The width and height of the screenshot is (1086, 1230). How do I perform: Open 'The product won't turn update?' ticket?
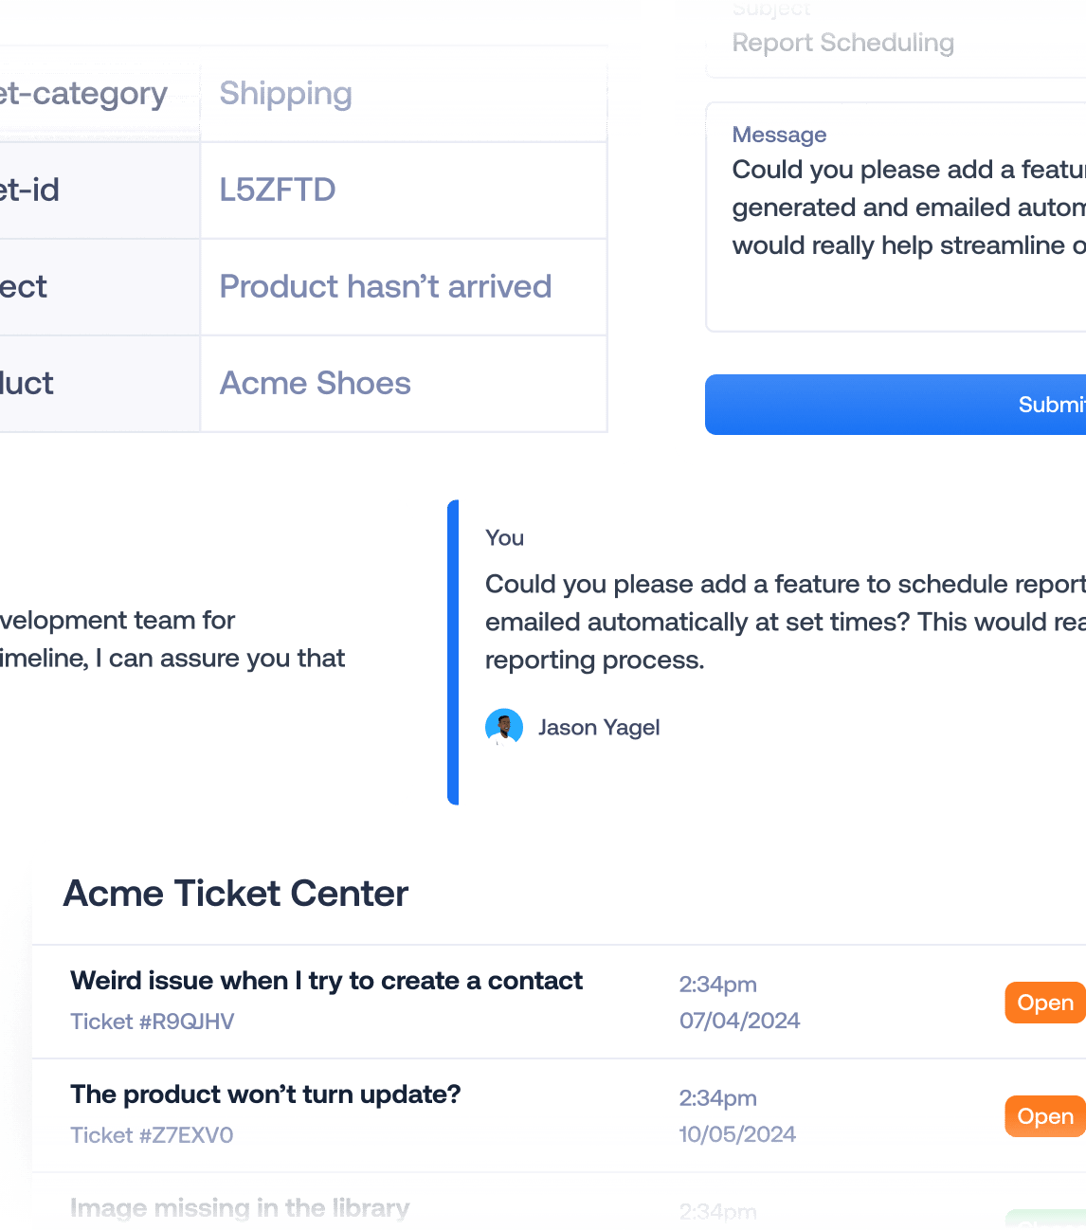pyautogui.click(x=265, y=1094)
